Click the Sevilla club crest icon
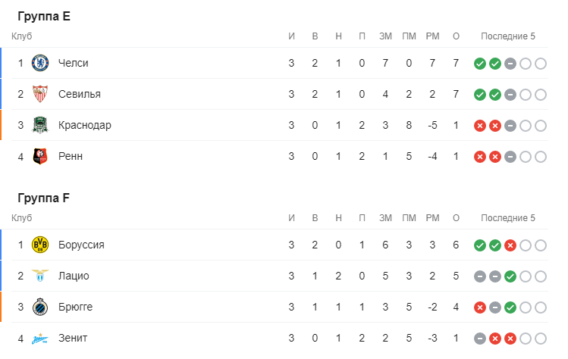Image resolution: width=568 pixels, height=359 pixels. 40,94
